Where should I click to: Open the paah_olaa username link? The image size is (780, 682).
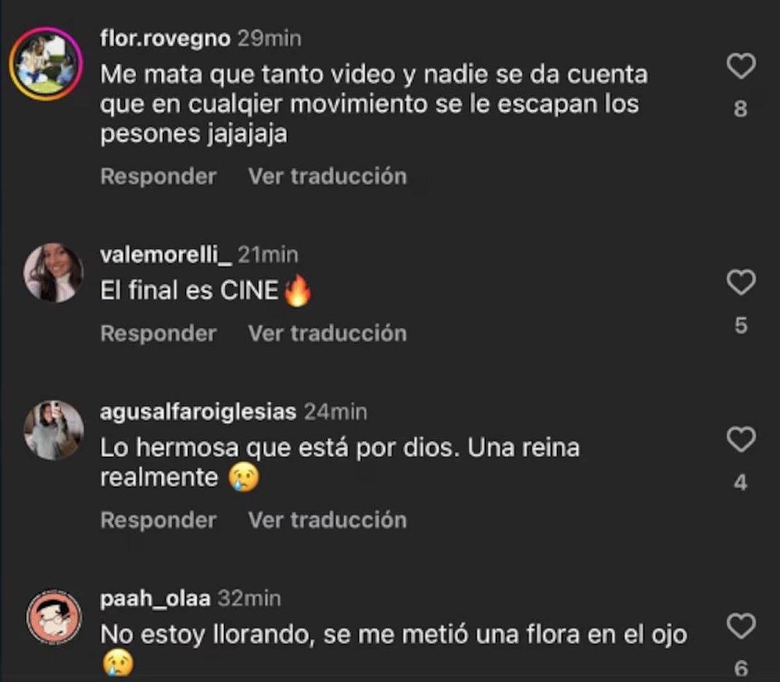[x=155, y=598]
